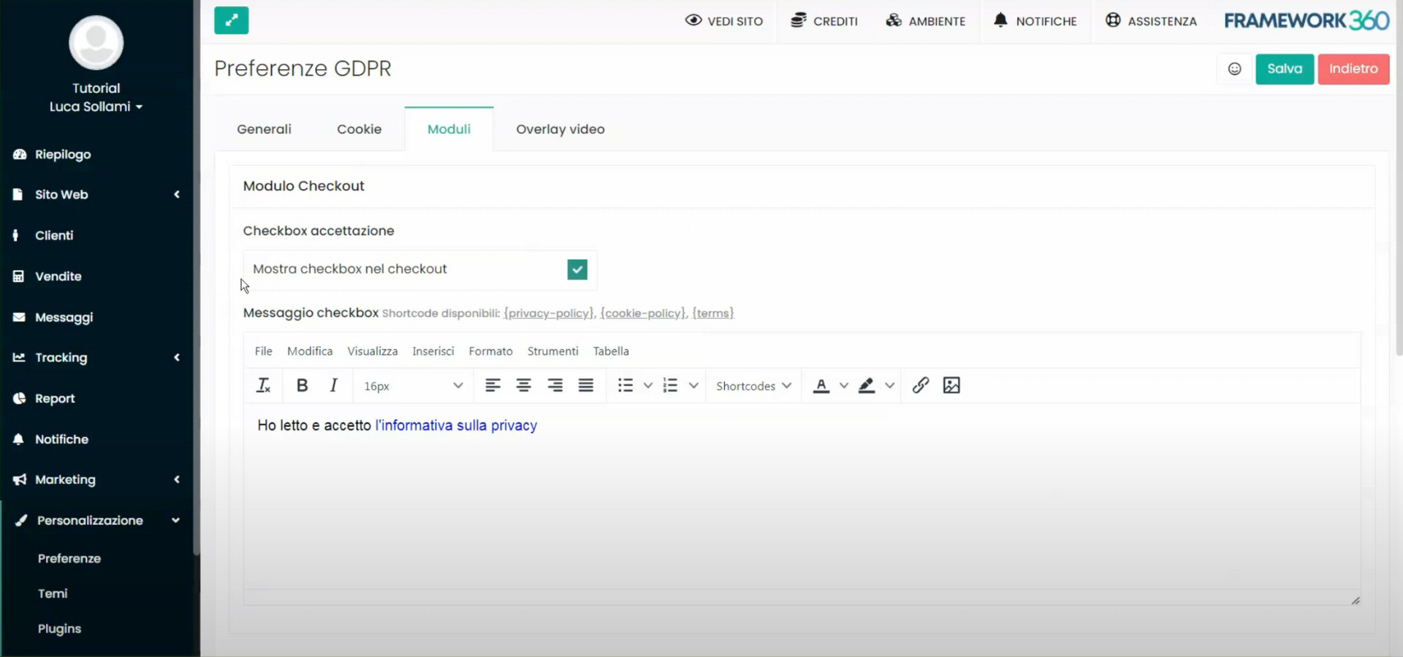This screenshot has width=1403, height=657.
Task: Apply italic formatting to the text
Action: tap(333, 385)
